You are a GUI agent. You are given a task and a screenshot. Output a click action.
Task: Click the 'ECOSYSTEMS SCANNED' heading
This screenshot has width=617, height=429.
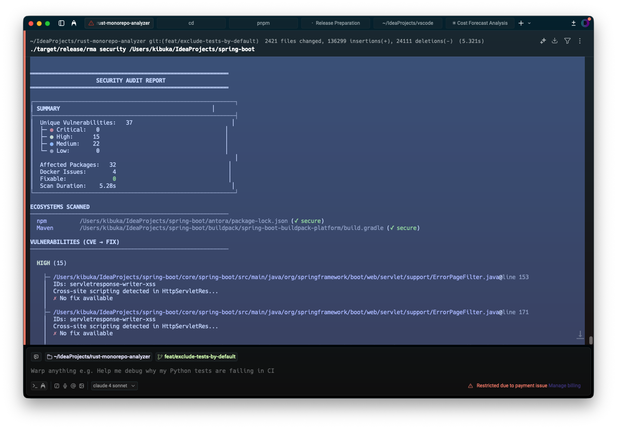pyautogui.click(x=60, y=207)
